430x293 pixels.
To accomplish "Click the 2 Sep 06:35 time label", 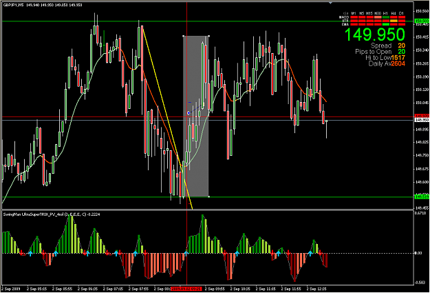I will pos(88,289).
